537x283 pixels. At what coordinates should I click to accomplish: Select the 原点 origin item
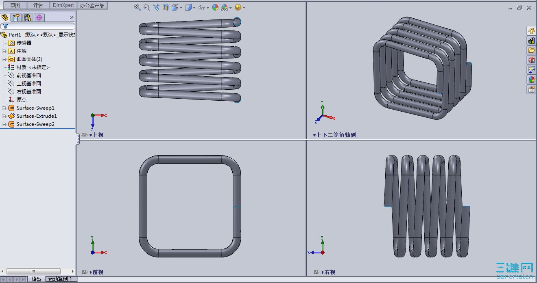click(17, 100)
